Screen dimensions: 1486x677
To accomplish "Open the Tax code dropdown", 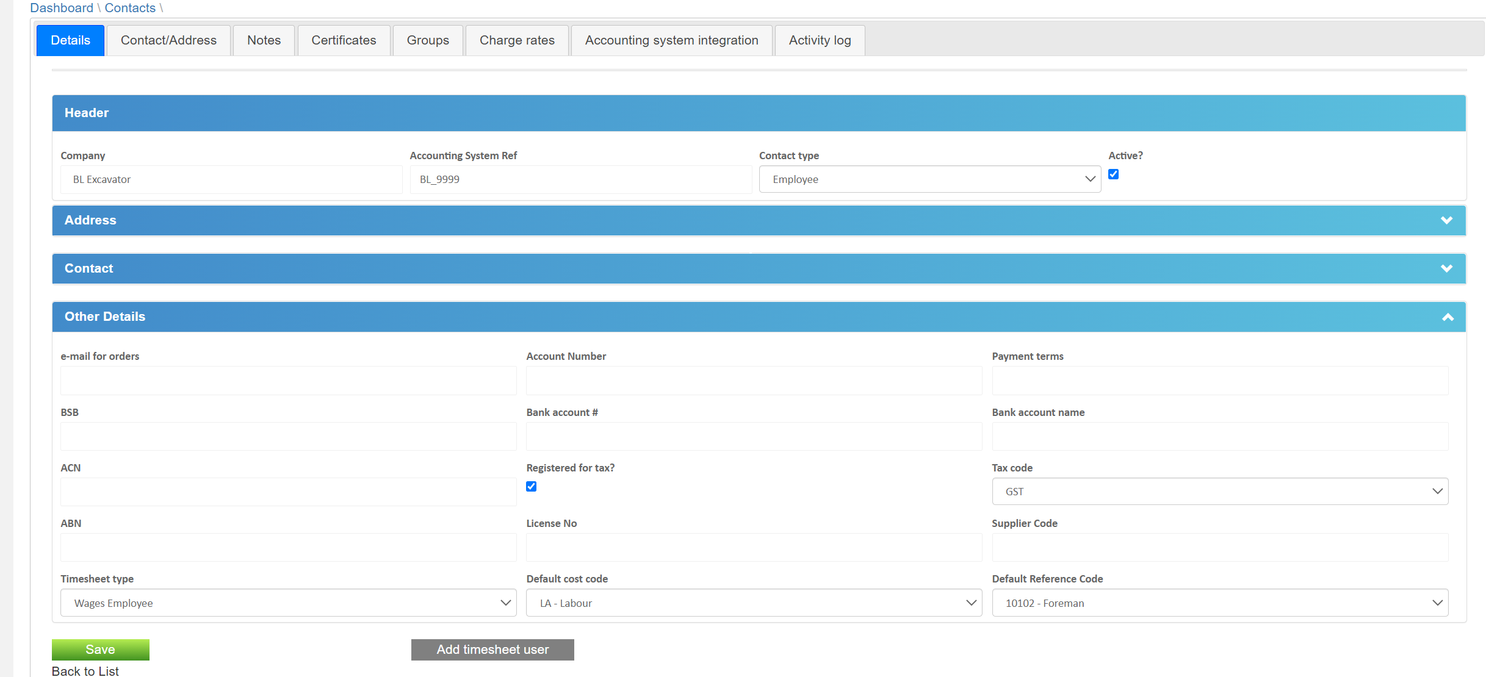I will point(1219,492).
